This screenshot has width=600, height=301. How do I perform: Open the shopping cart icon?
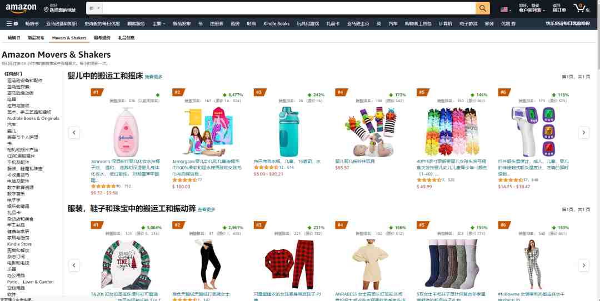pos(581,8)
